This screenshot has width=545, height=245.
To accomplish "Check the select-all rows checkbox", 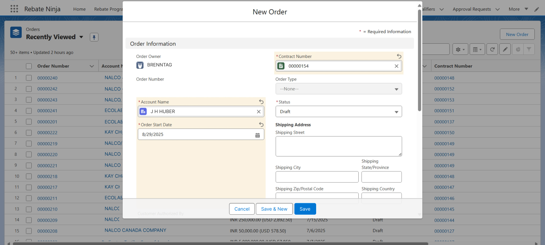I will coord(29,66).
